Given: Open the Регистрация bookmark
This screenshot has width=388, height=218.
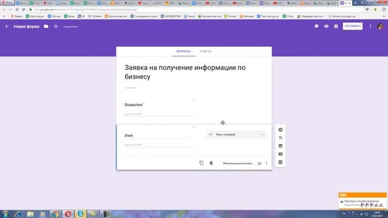Looking at the screenshot, I should pyautogui.click(x=35, y=16).
